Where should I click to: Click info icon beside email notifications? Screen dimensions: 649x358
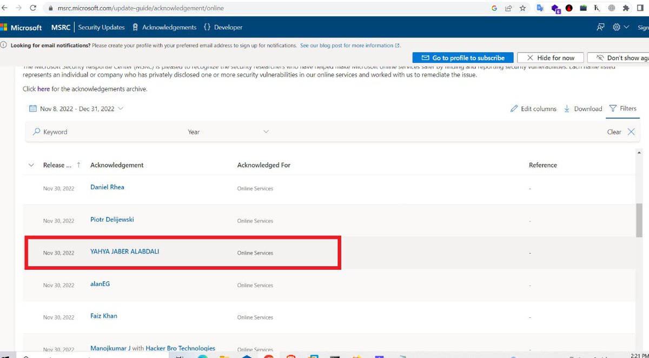(4, 45)
